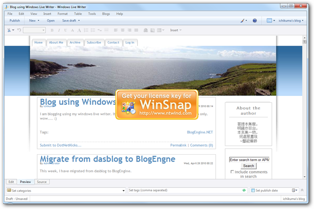Open the Set categories dropdown
314x209 pixels.
point(123,190)
